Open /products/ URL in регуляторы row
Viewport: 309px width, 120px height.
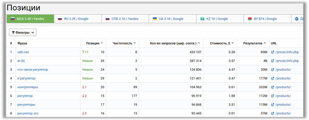[x=283, y=105]
